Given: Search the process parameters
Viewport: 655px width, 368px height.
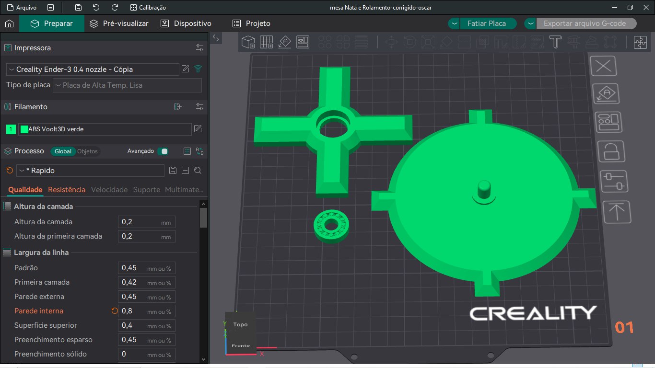Looking at the screenshot, I should 198,171.
